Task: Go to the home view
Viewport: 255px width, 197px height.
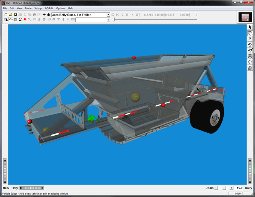Action: click(250, 45)
